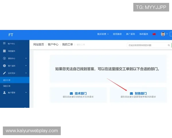Open the 购买续费 dropdown in top bar
172x138 pixels.
[x=103, y=34]
